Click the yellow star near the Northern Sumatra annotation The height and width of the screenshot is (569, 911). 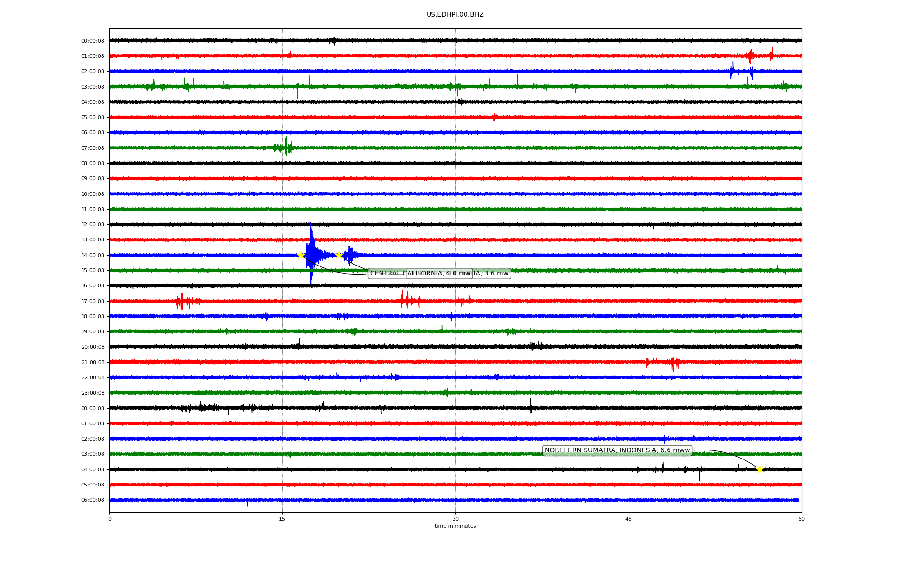760,469
